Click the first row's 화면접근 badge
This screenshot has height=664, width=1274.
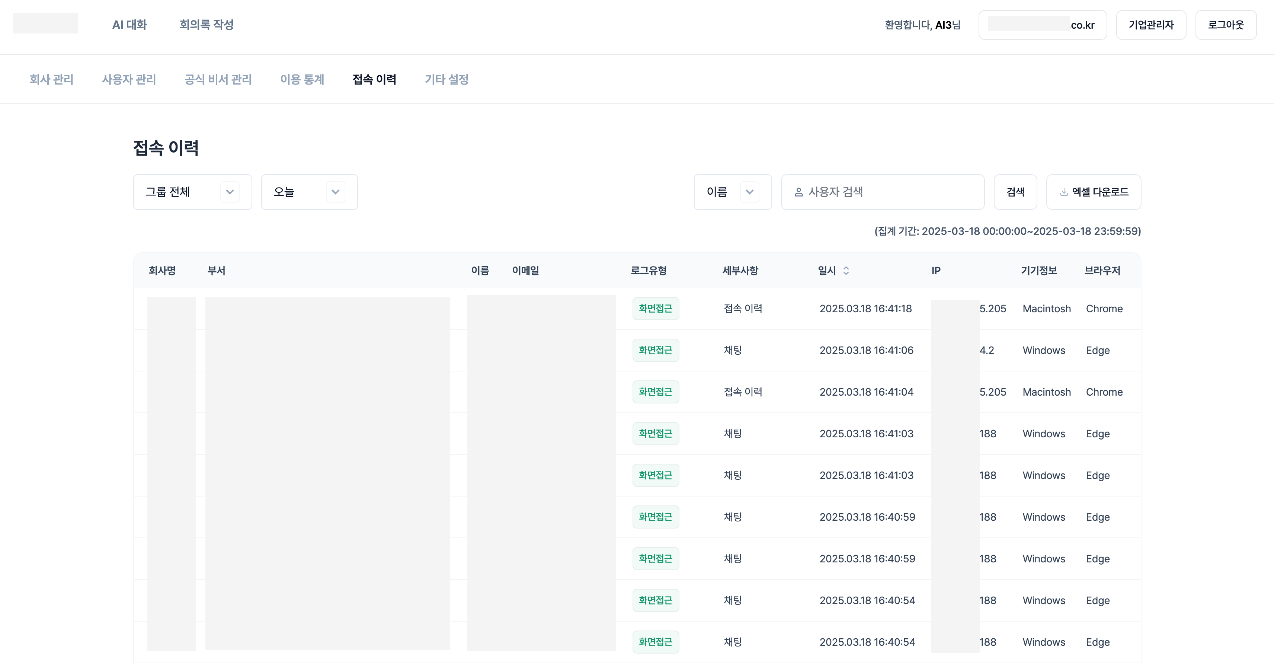(656, 309)
